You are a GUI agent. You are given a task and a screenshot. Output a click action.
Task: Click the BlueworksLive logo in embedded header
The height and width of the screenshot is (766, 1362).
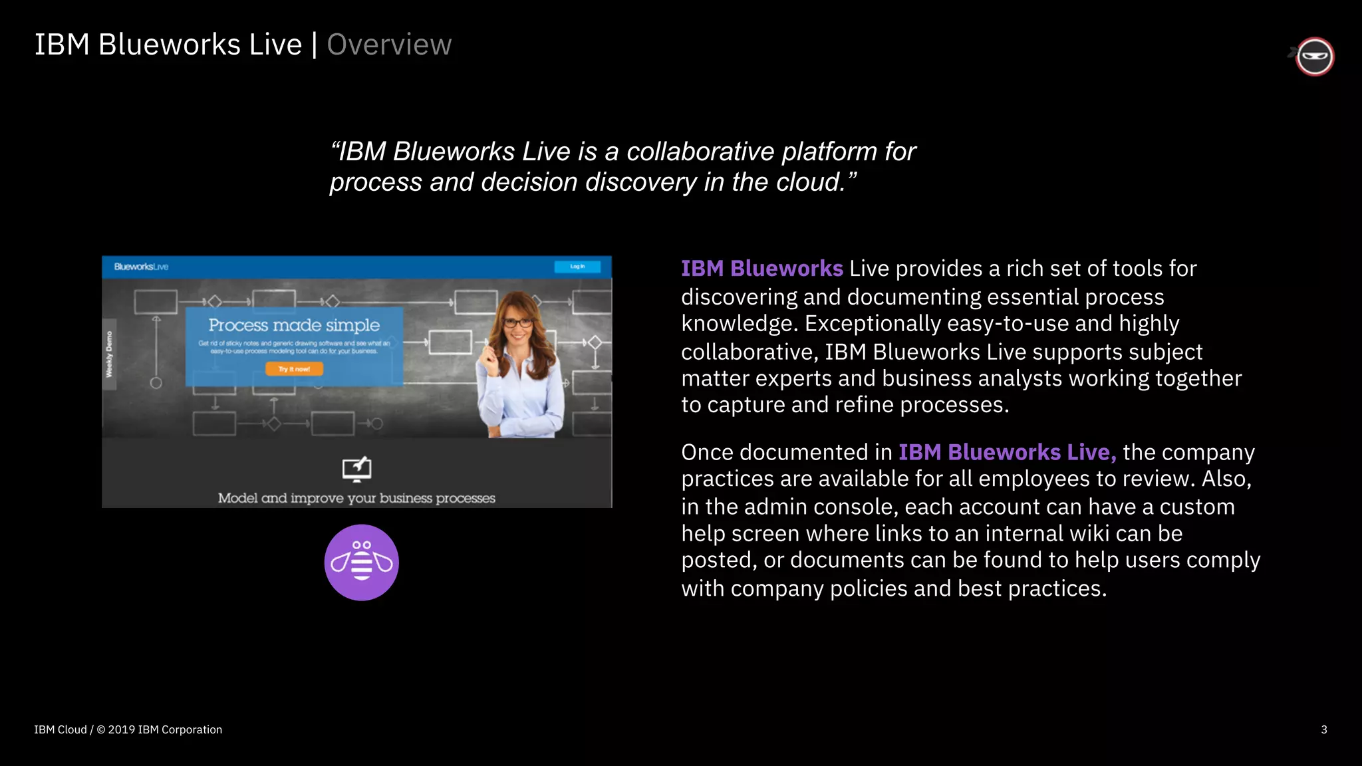(141, 267)
